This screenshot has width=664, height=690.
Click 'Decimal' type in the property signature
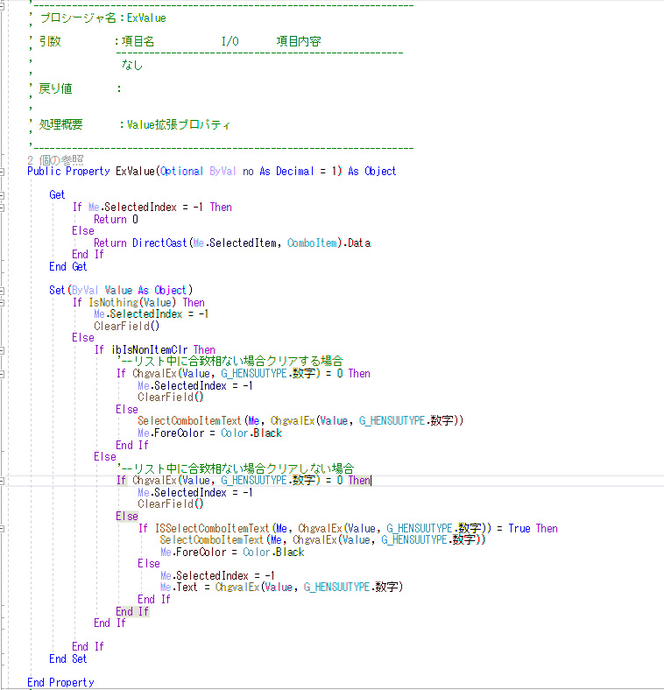[295, 171]
